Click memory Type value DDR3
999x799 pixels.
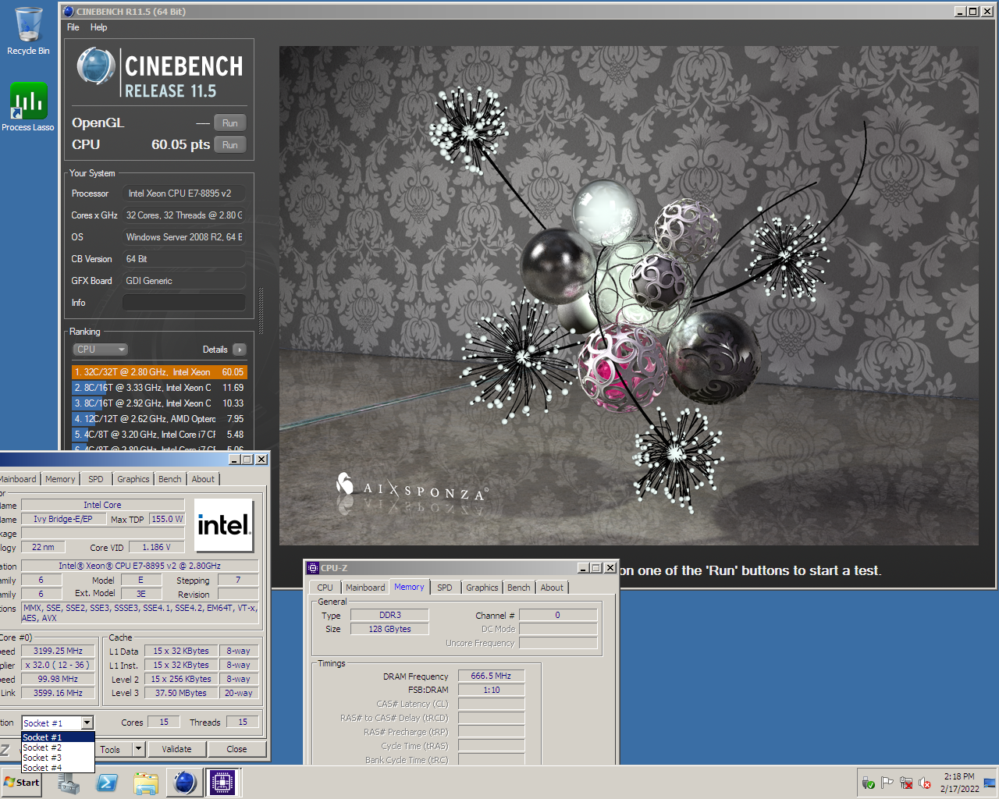coord(389,615)
